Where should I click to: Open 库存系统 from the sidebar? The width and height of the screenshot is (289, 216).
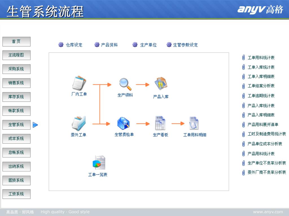pyautogui.click(x=16, y=97)
